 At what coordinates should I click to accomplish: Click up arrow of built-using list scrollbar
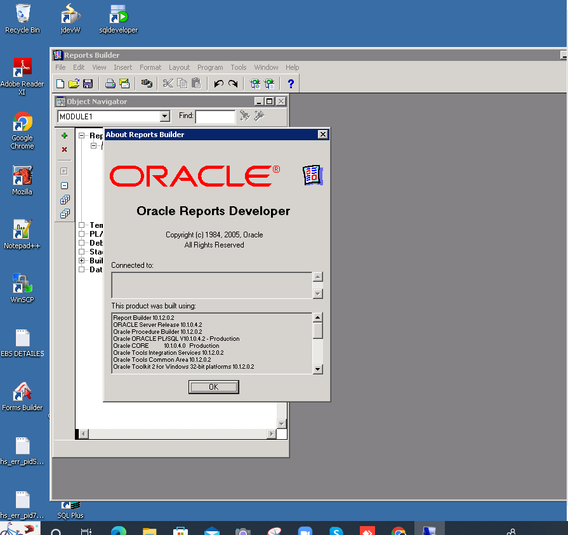tap(318, 317)
